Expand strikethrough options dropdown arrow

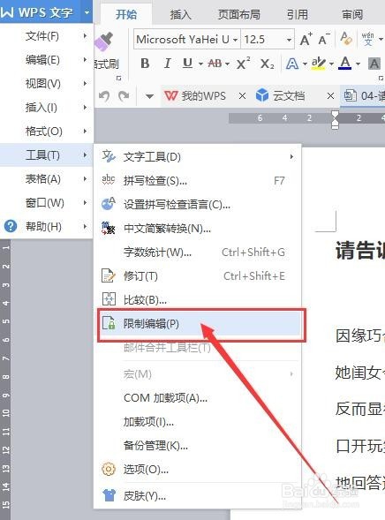tap(227, 64)
